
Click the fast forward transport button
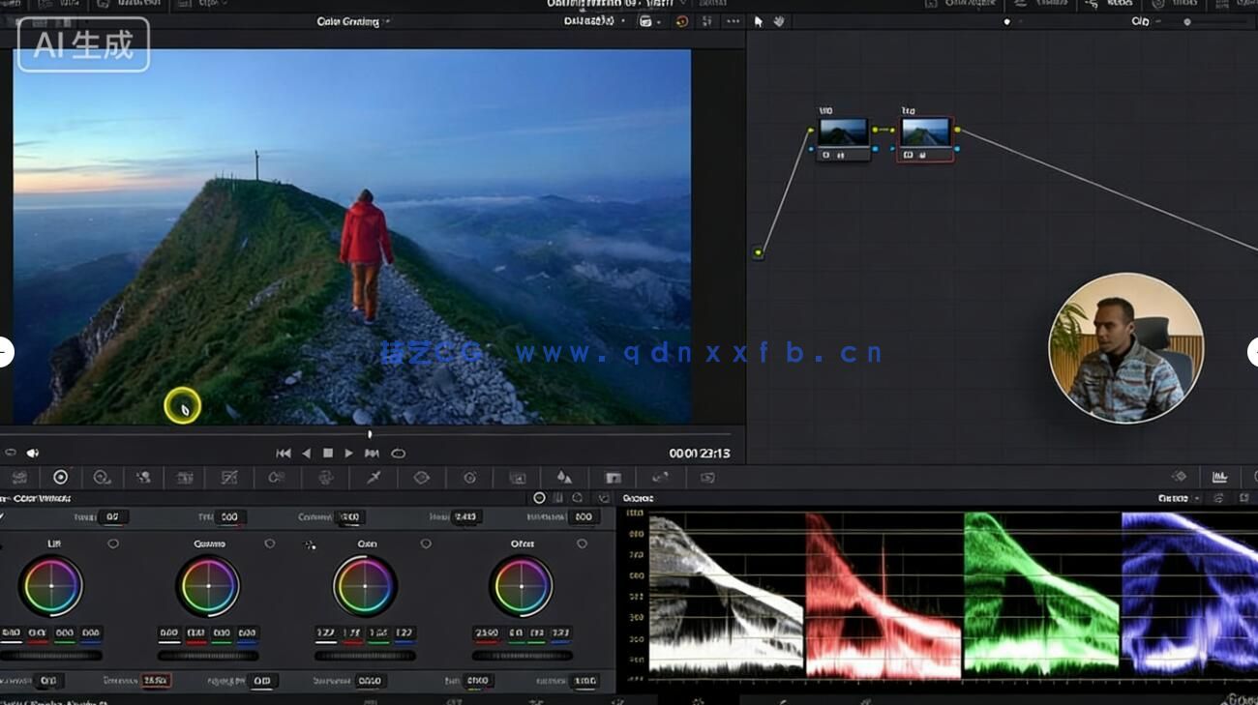point(373,452)
